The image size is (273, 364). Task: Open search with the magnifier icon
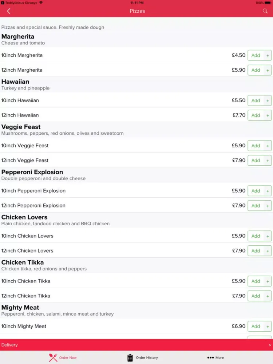pos(265,11)
